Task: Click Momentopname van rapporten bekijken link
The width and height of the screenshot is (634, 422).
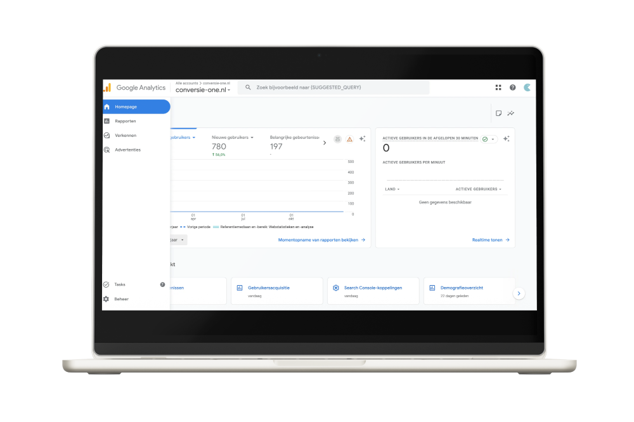Action: pyautogui.click(x=318, y=240)
